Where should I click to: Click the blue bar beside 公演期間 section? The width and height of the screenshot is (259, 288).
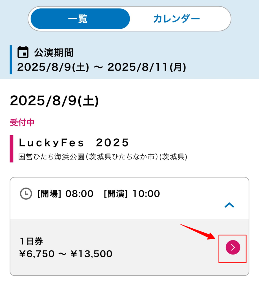tap(11, 60)
